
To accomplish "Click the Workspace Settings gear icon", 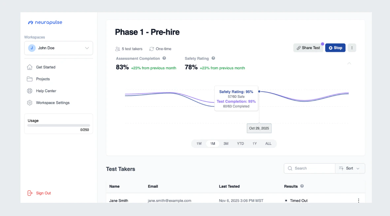I will [30, 103].
